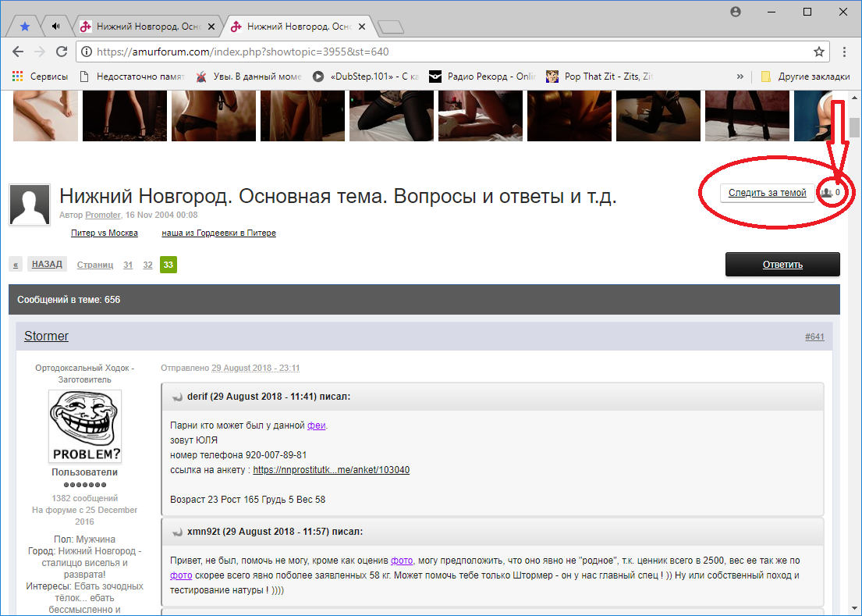Switch to the first Нижний Новгород tab
Image resolution: width=862 pixels, height=616 pixels.
click(x=140, y=26)
